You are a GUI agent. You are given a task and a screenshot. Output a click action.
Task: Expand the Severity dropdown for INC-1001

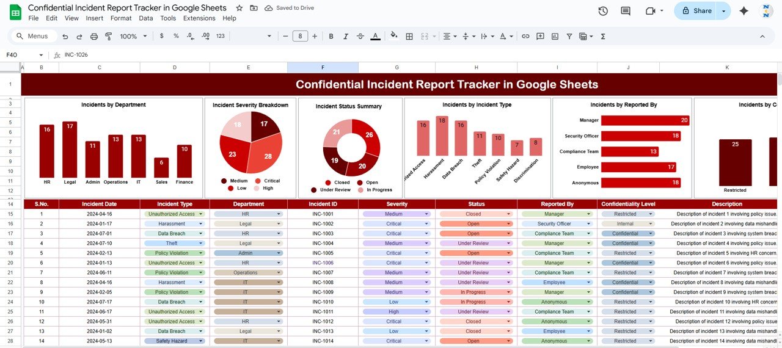point(426,214)
